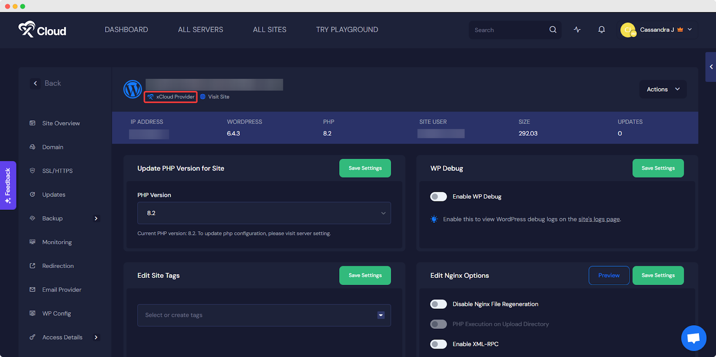Follow the site's logs page link
The image size is (716, 357).
coord(599,219)
